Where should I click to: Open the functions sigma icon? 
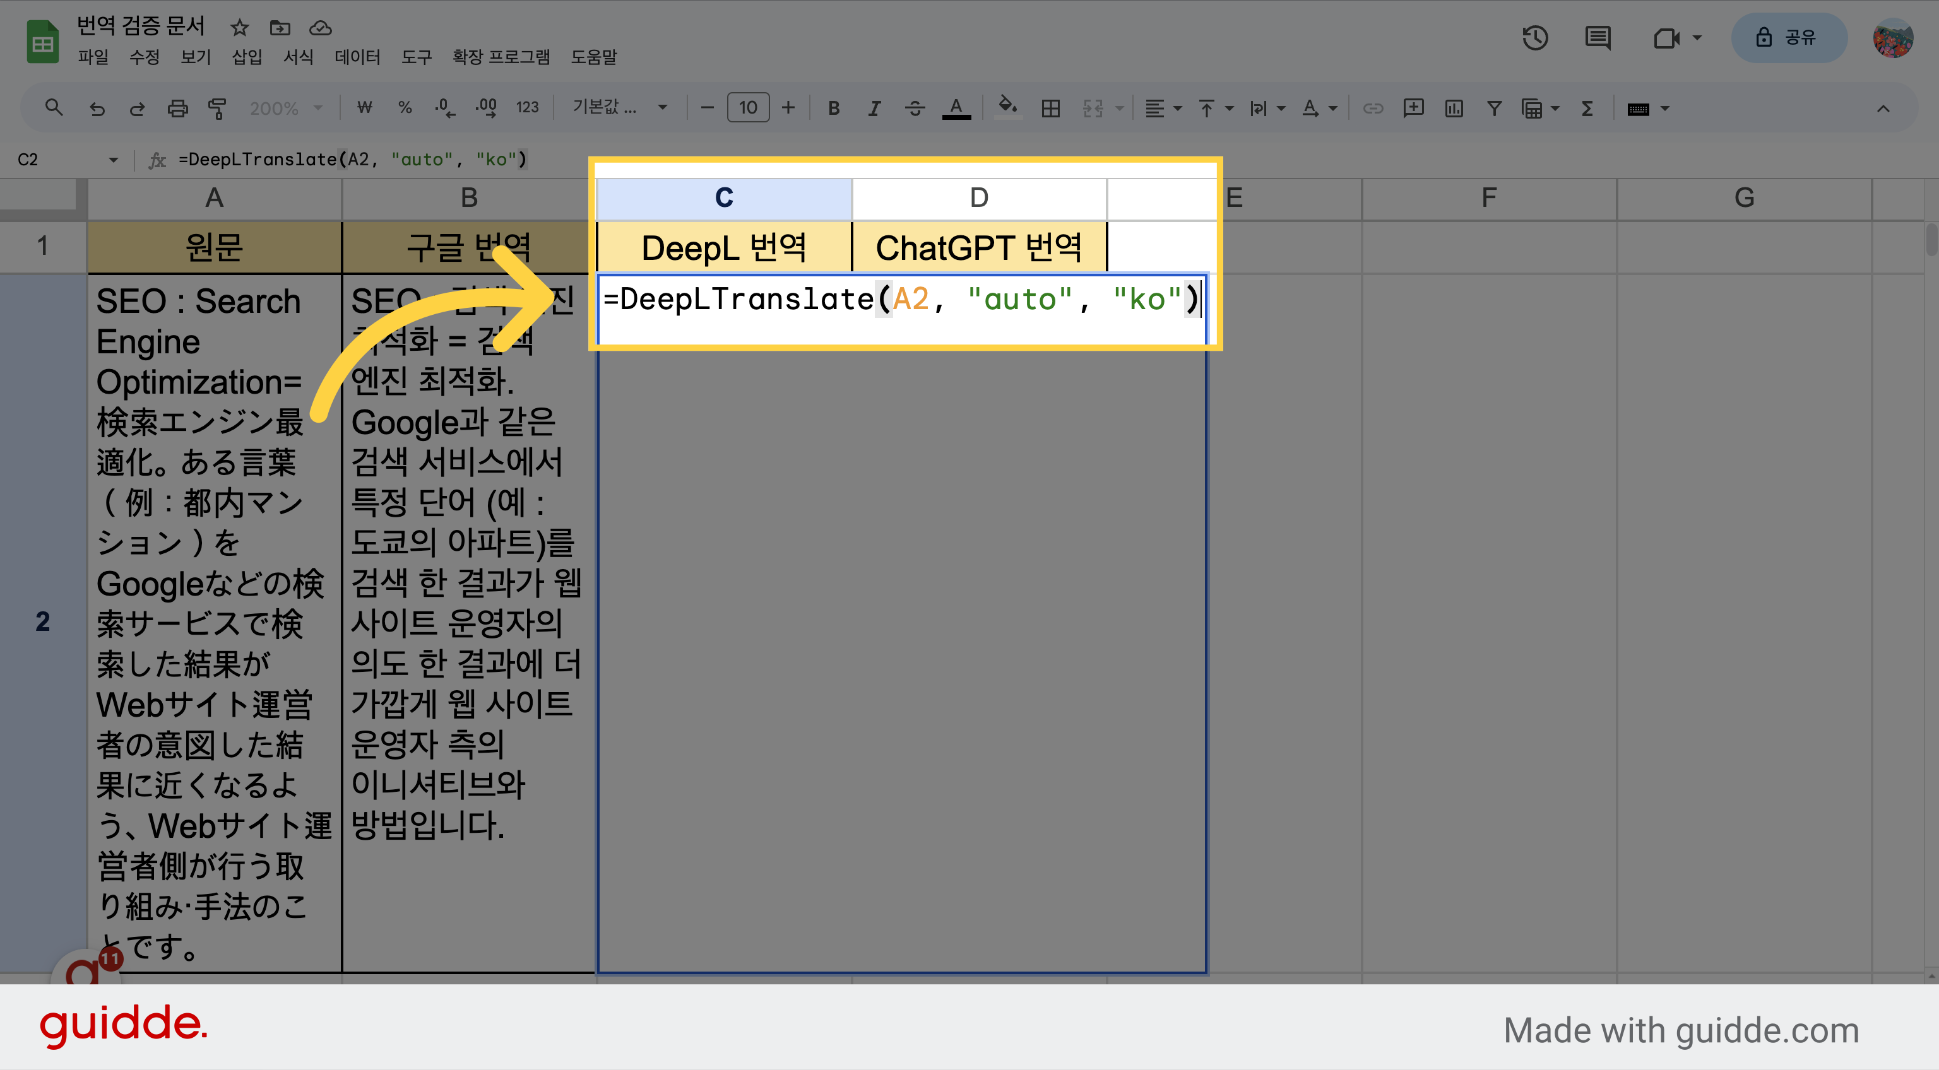1587,109
